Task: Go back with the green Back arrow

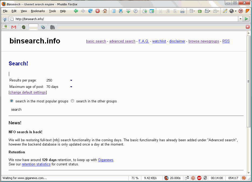Action: tap(76, 11)
